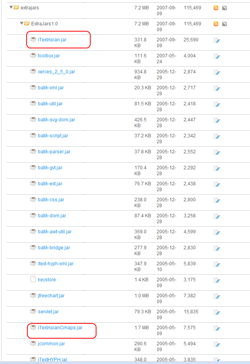The image size is (250, 364).
Task: Open the RSS feed icon for extrajars
Action: (x=216, y=8)
